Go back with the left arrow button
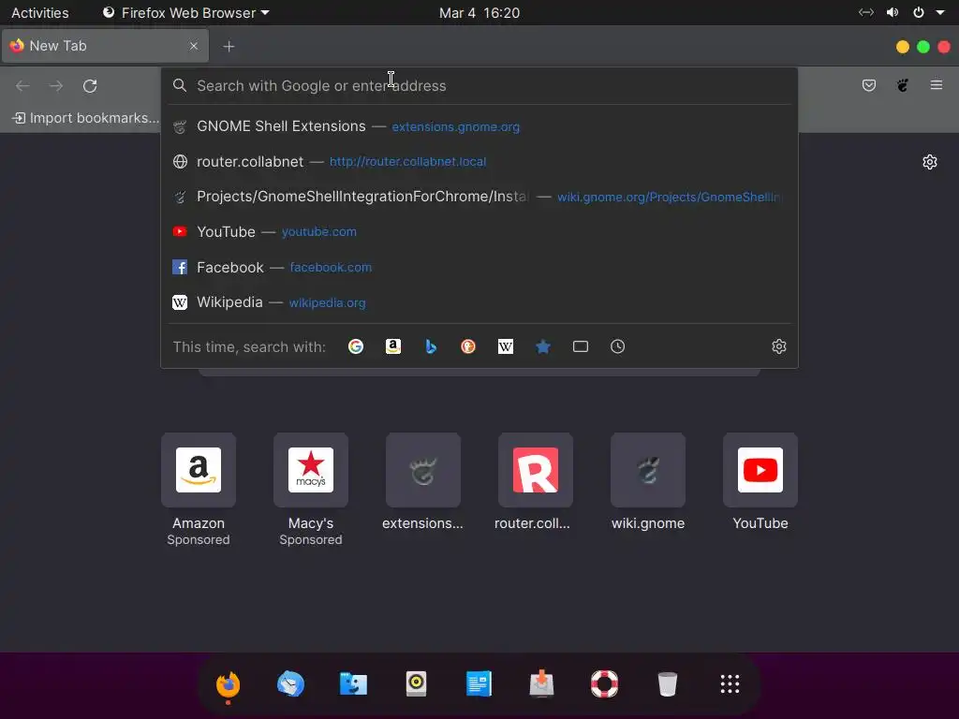The image size is (959, 719). pyautogui.click(x=22, y=86)
